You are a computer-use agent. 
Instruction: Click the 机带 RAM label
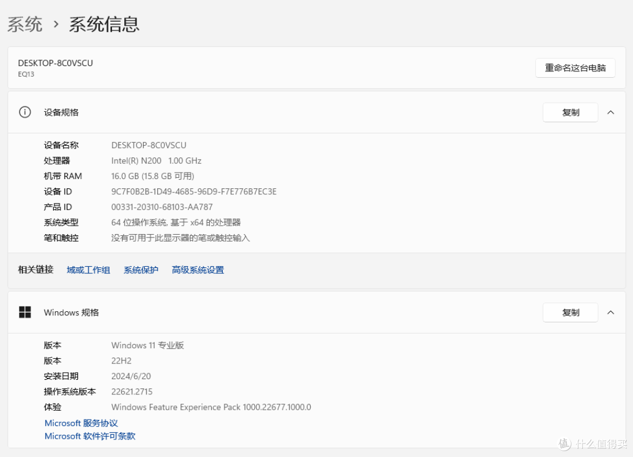click(x=63, y=176)
